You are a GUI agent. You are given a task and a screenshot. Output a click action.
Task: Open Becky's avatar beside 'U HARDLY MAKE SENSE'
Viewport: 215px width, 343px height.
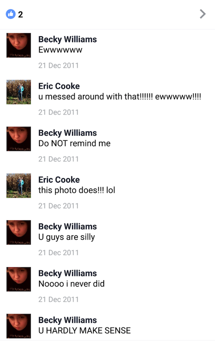tap(19, 326)
